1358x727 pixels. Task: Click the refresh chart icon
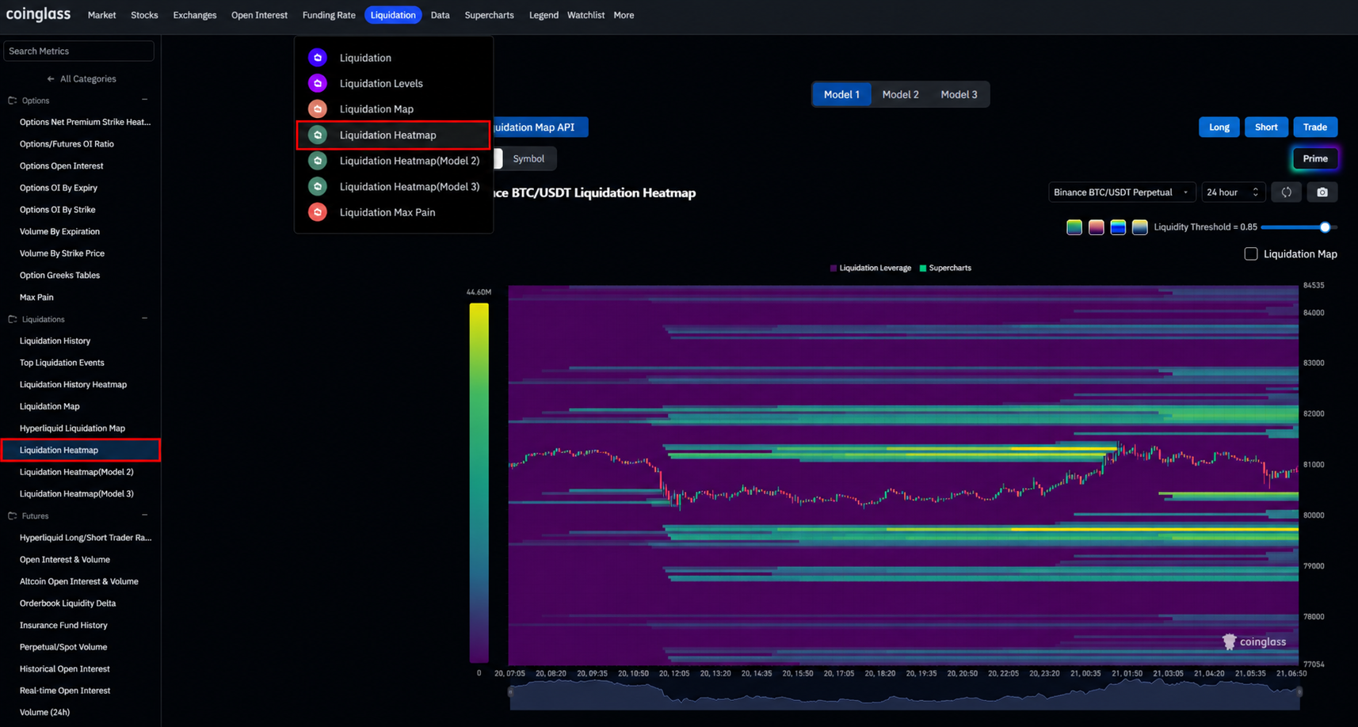(1286, 192)
